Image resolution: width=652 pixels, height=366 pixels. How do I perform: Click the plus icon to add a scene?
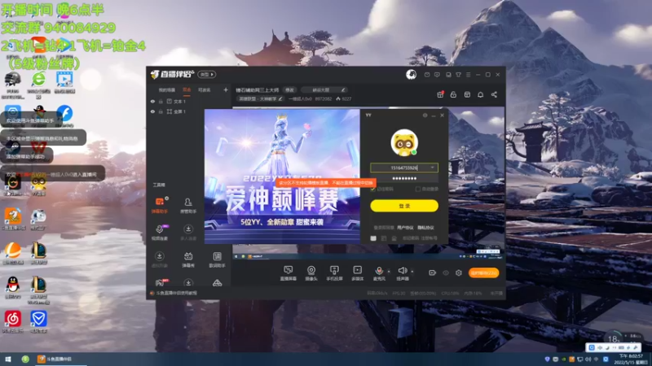click(226, 89)
